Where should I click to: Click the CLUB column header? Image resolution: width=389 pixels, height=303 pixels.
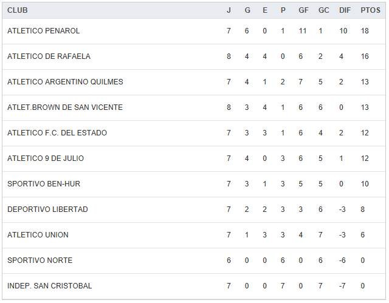(18, 10)
